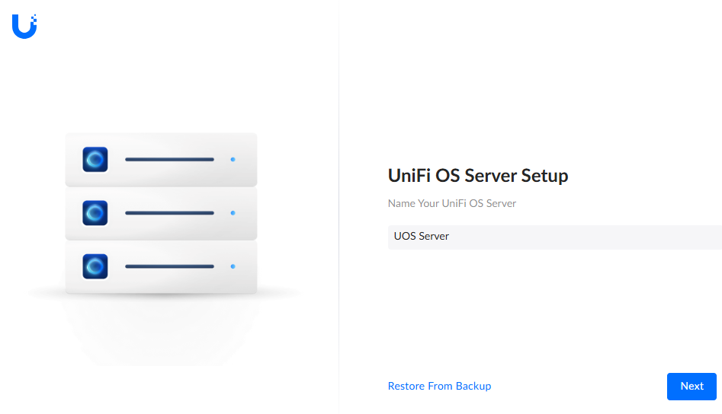Open the Restore From Backup link
Viewport: 722px width, 414px height.
point(439,386)
